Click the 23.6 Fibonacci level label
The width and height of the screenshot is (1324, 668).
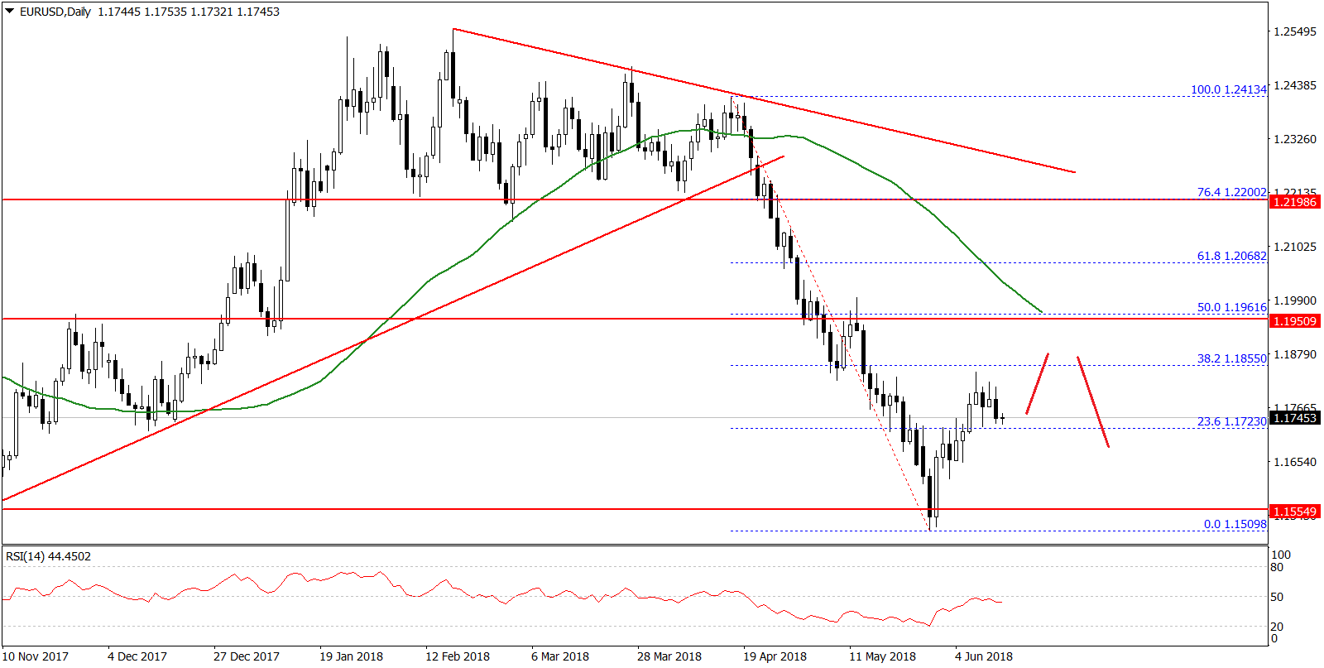click(x=1231, y=421)
